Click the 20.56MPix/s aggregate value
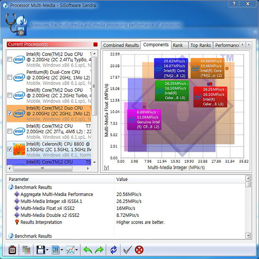The width and height of the screenshot is (259, 259). point(129,194)
